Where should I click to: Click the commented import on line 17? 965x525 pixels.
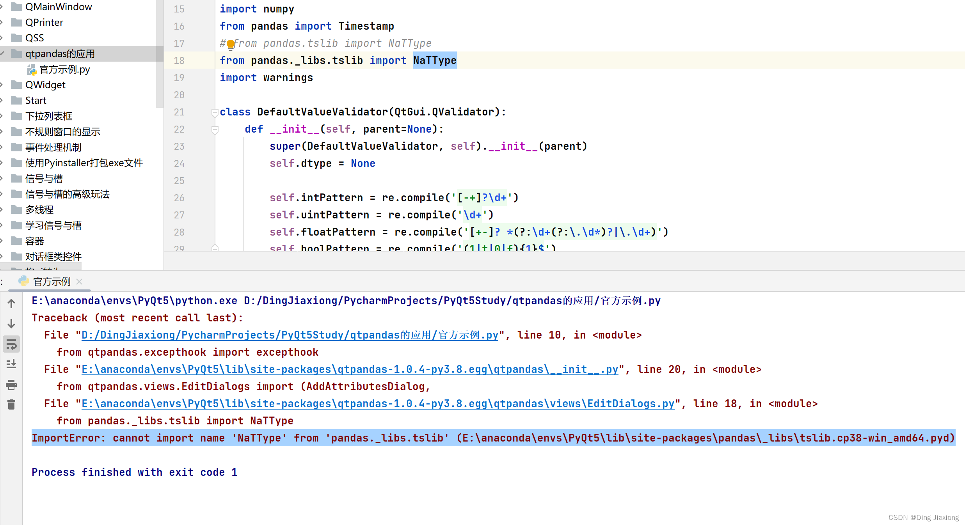tap(325, 43)
